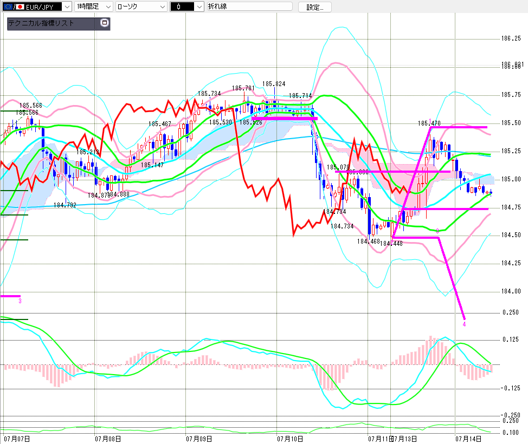Click the 07月14日 date axis label
The image size is (528, 444).
pyautogui.click(x=468, y=439)
